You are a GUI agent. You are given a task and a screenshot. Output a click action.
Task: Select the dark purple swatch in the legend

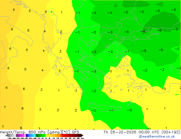pos(17,135)
